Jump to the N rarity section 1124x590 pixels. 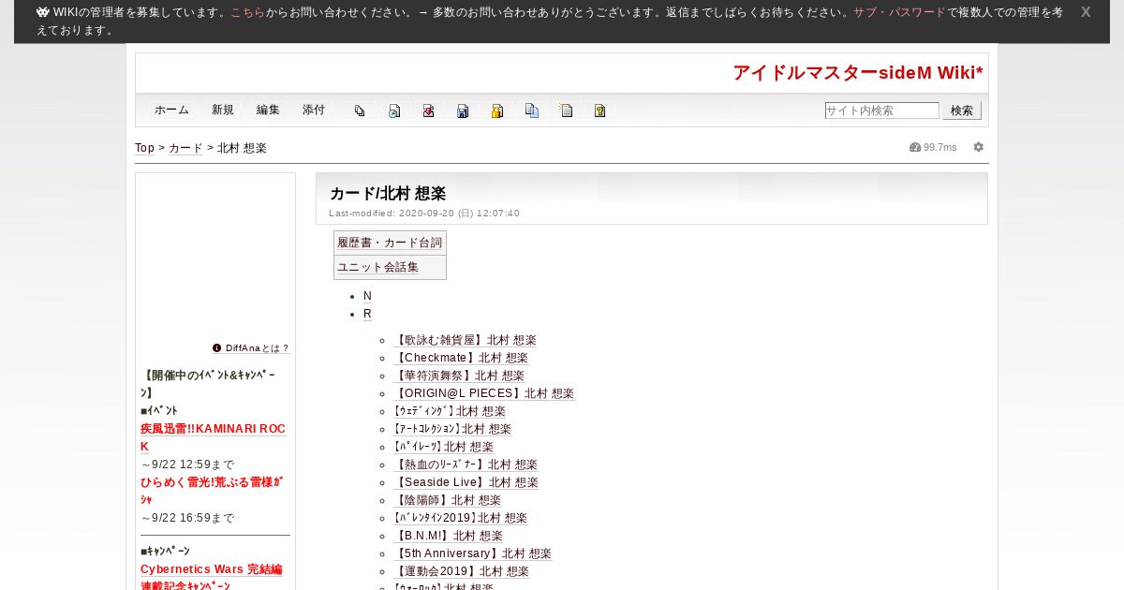tap(367, 296)
